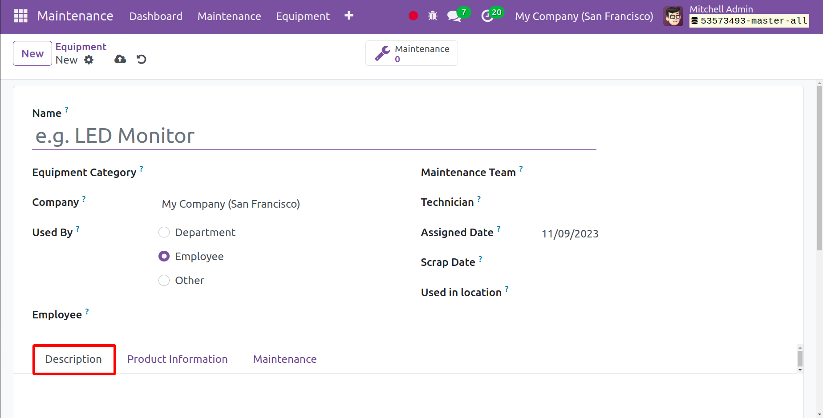Show help tooltip for Assigned Date
Viewport: 823px width, 418px height.
[499, 229]
